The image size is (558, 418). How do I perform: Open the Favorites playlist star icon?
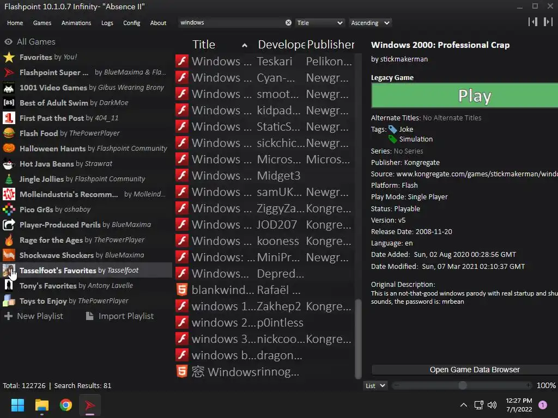click(9, 57)
